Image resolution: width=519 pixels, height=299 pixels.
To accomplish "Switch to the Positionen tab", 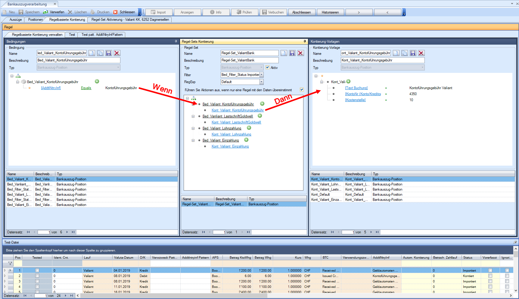I will (x=35, y=20).
